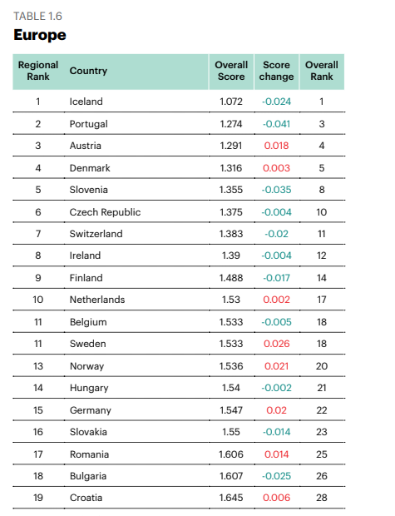The height and width of the screenshot is (516, 395).
Task: Click the Netherlands country name
Action: click(97, 300)
